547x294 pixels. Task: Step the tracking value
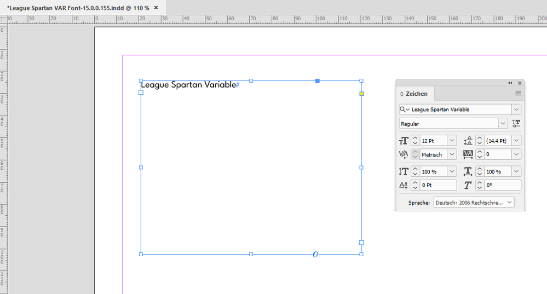[480, 154]
